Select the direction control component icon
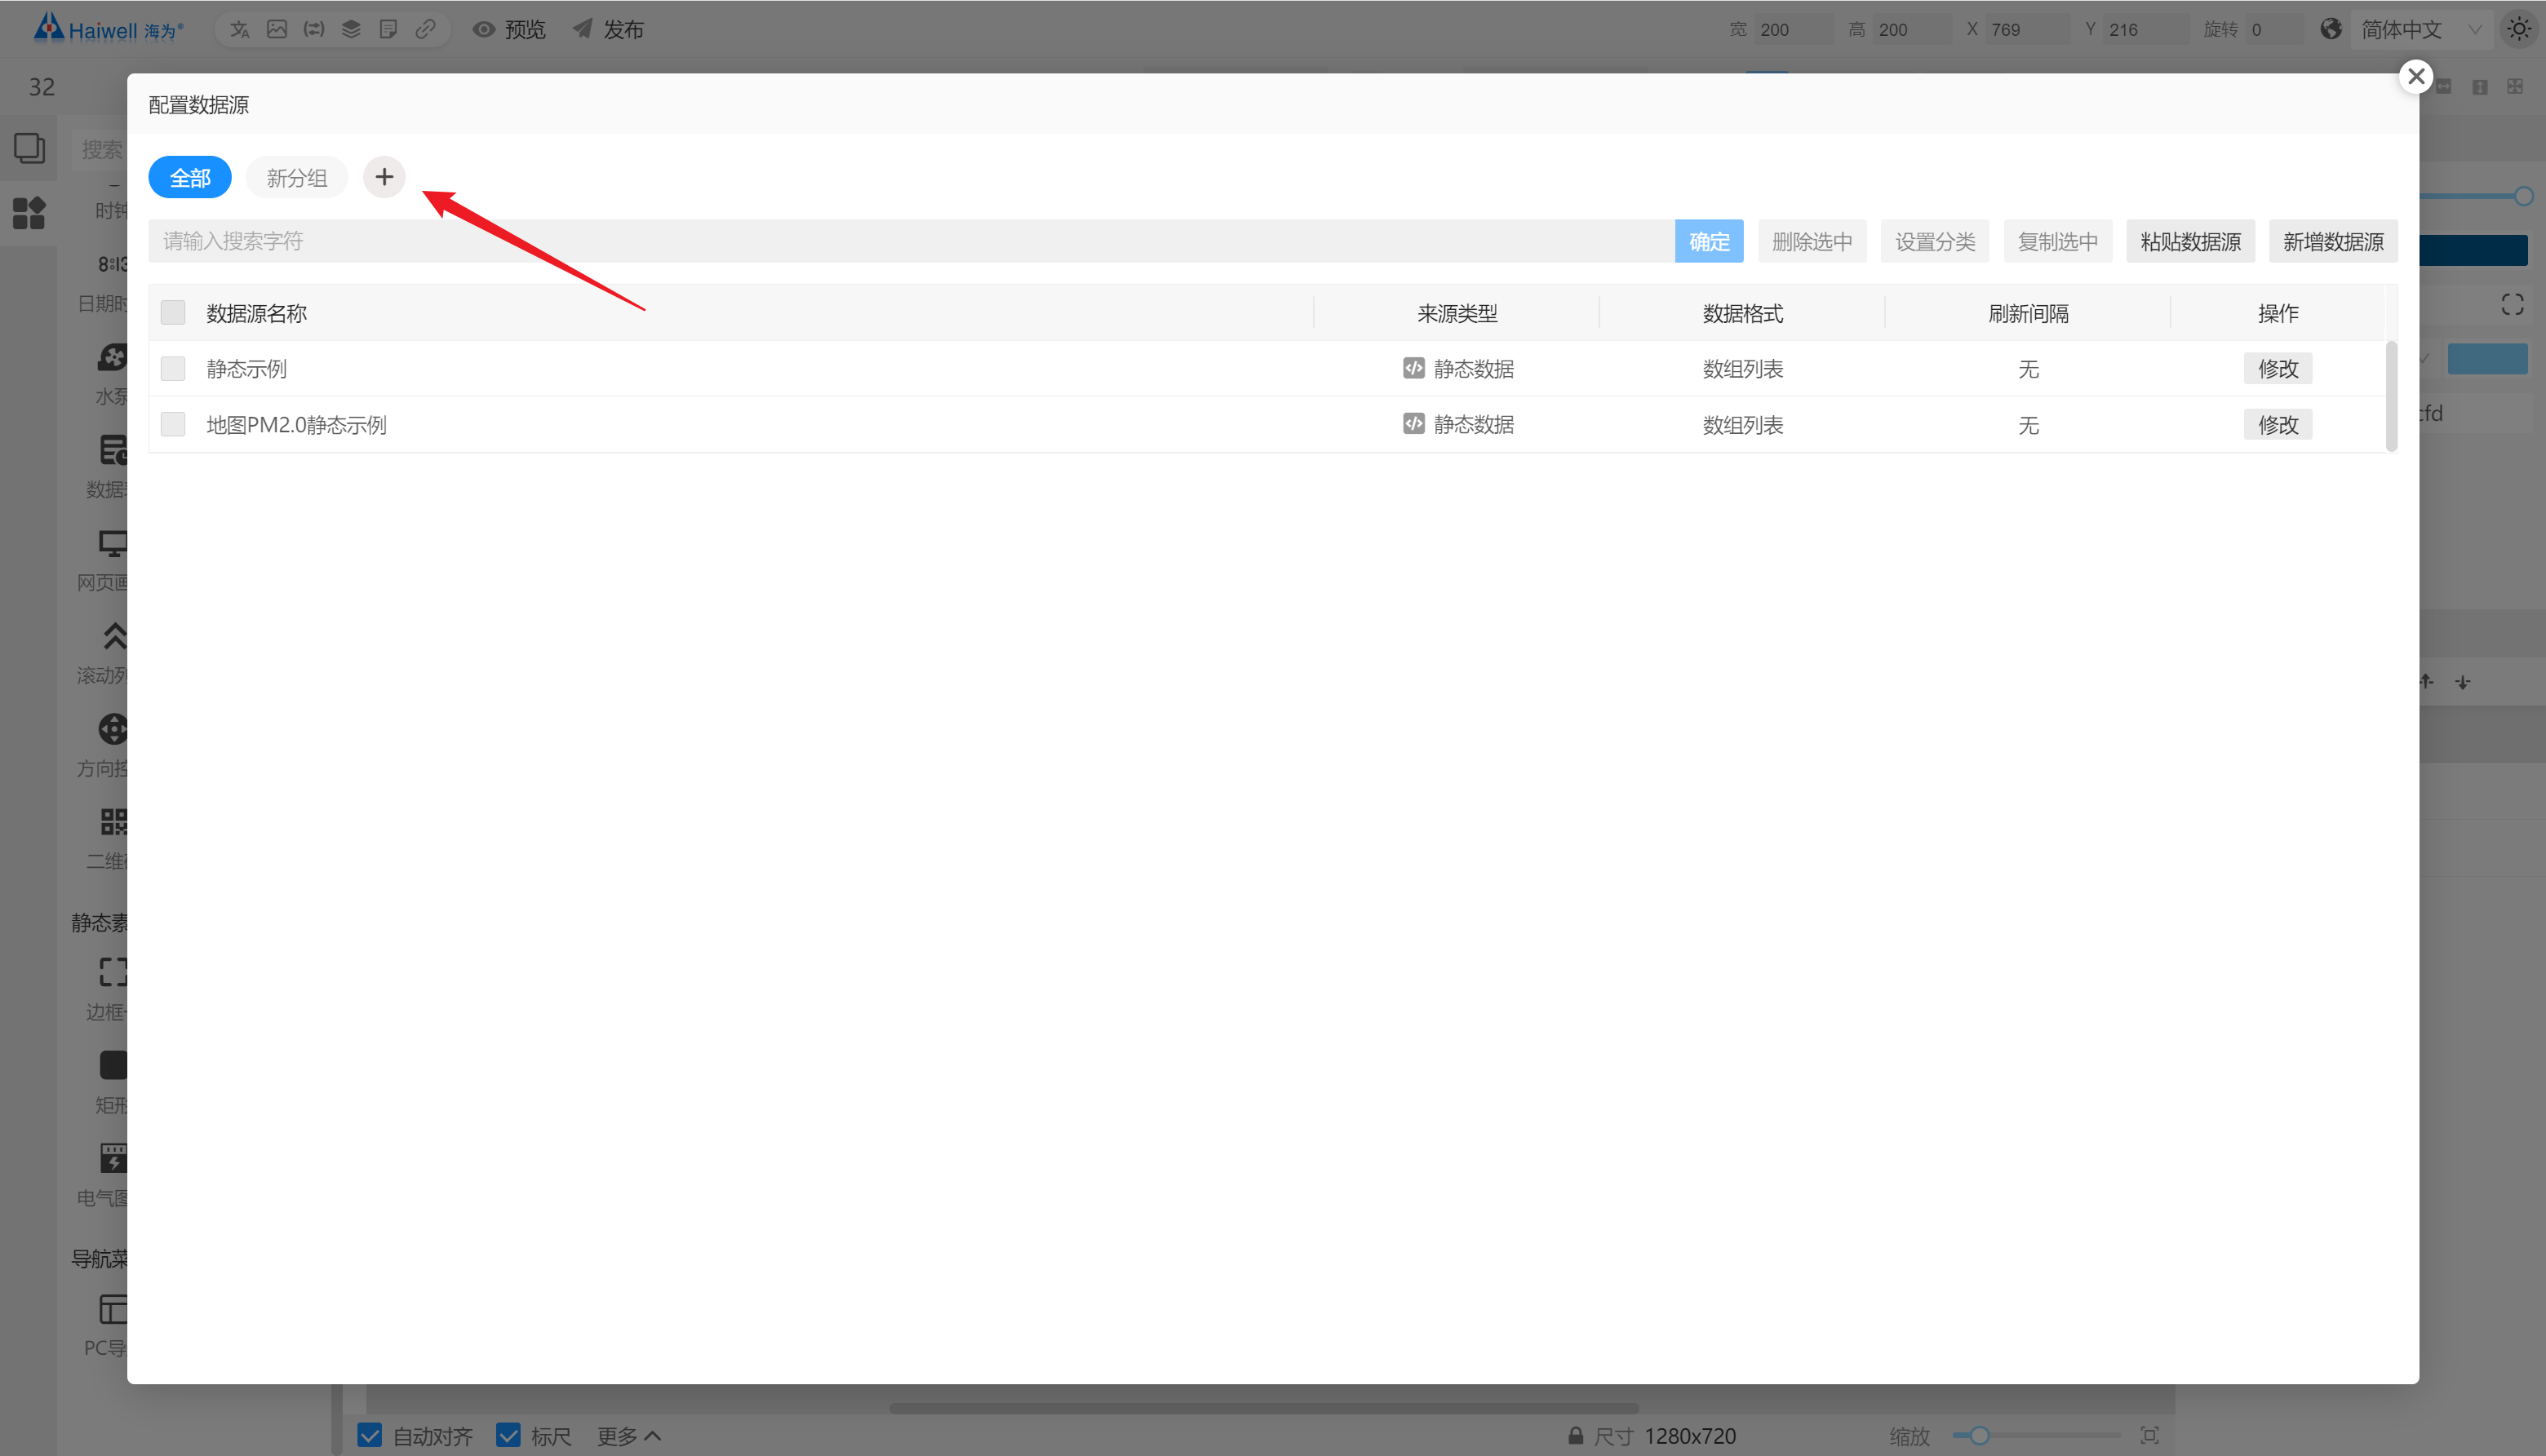This screenshot has width=2546, height=1456. [x=112, y=729]
